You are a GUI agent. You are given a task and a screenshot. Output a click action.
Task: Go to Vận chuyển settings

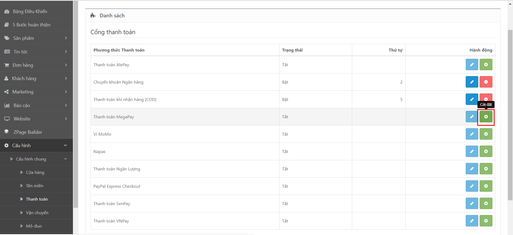(x=36, y=213)
